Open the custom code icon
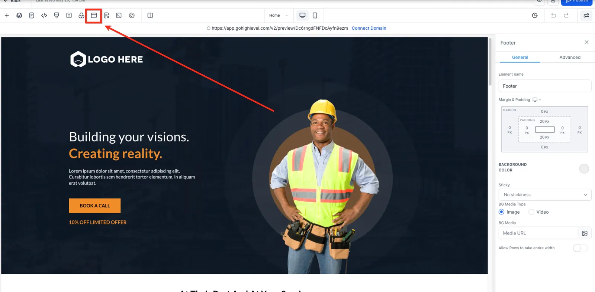This screenshot has height=292, width=595. (44, 15)
